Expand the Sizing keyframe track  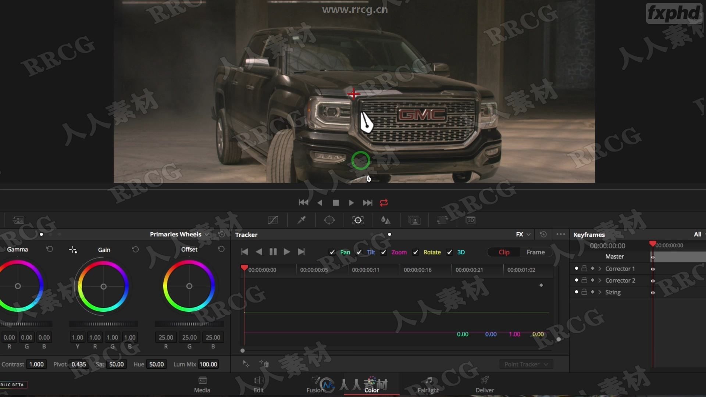[600, 292]
